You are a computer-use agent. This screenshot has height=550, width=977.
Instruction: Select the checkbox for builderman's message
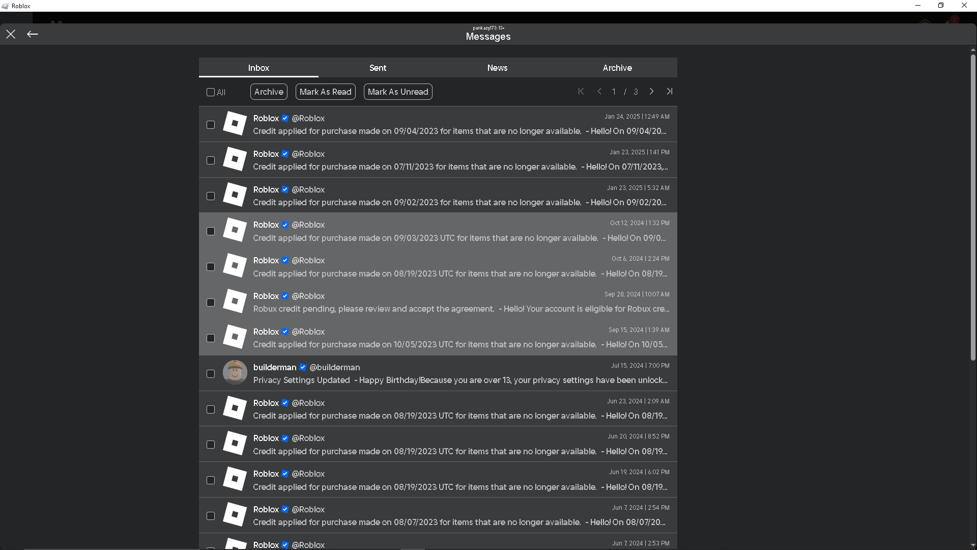click(x=211, y=374)
